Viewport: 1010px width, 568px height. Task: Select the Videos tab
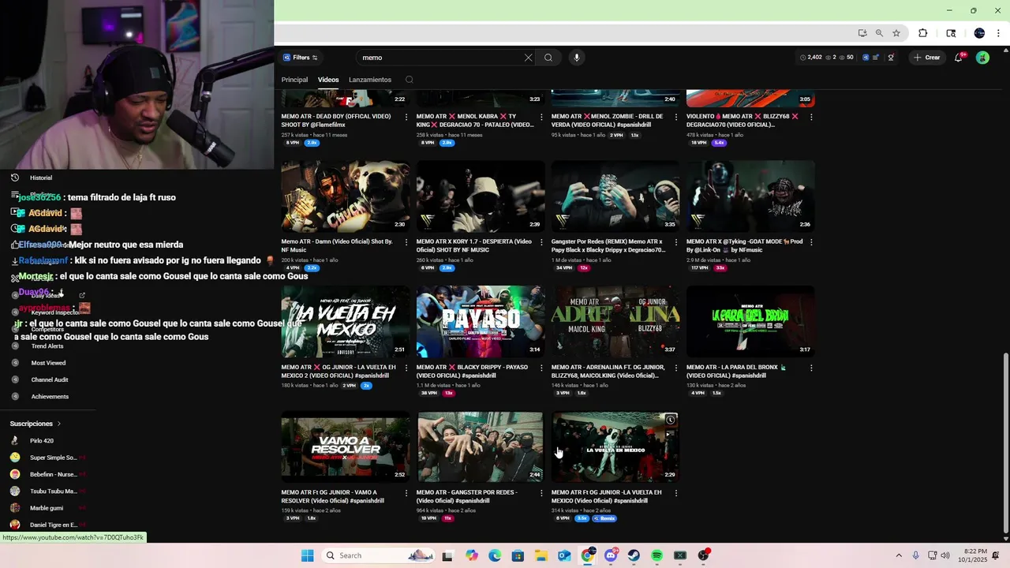pyautogui.click(x=328, y=80)
